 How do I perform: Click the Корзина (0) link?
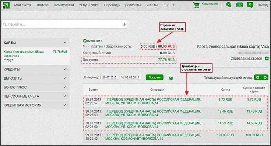[x=210, y=4]
